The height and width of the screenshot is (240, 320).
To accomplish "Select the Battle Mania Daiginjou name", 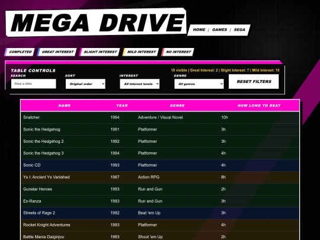I will click(44, 236).
